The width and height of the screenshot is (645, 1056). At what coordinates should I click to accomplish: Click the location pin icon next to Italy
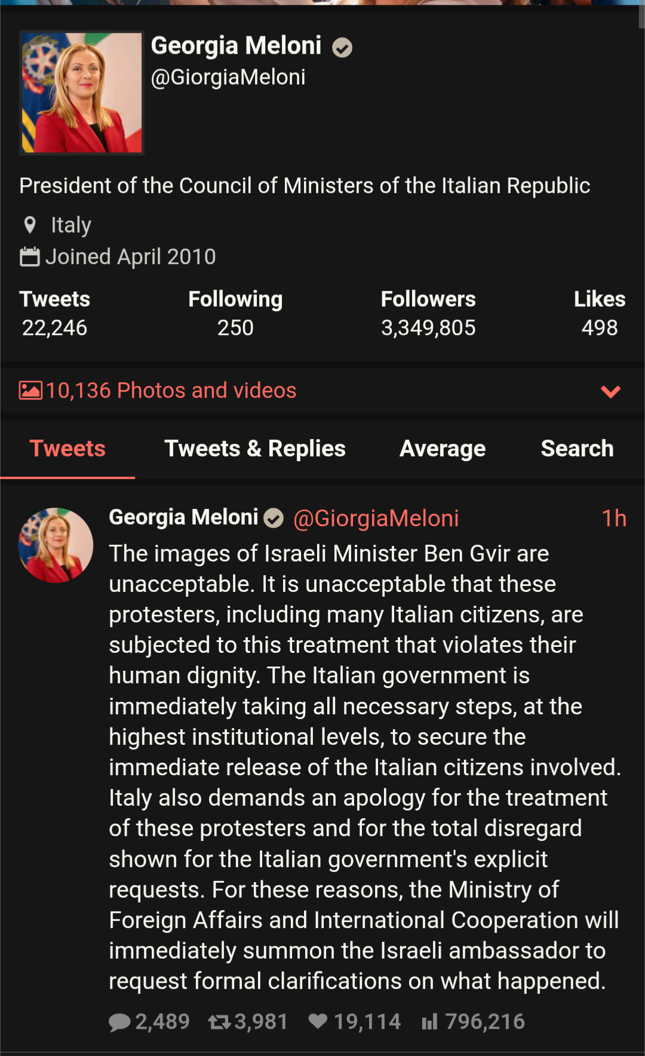point(30,225)
